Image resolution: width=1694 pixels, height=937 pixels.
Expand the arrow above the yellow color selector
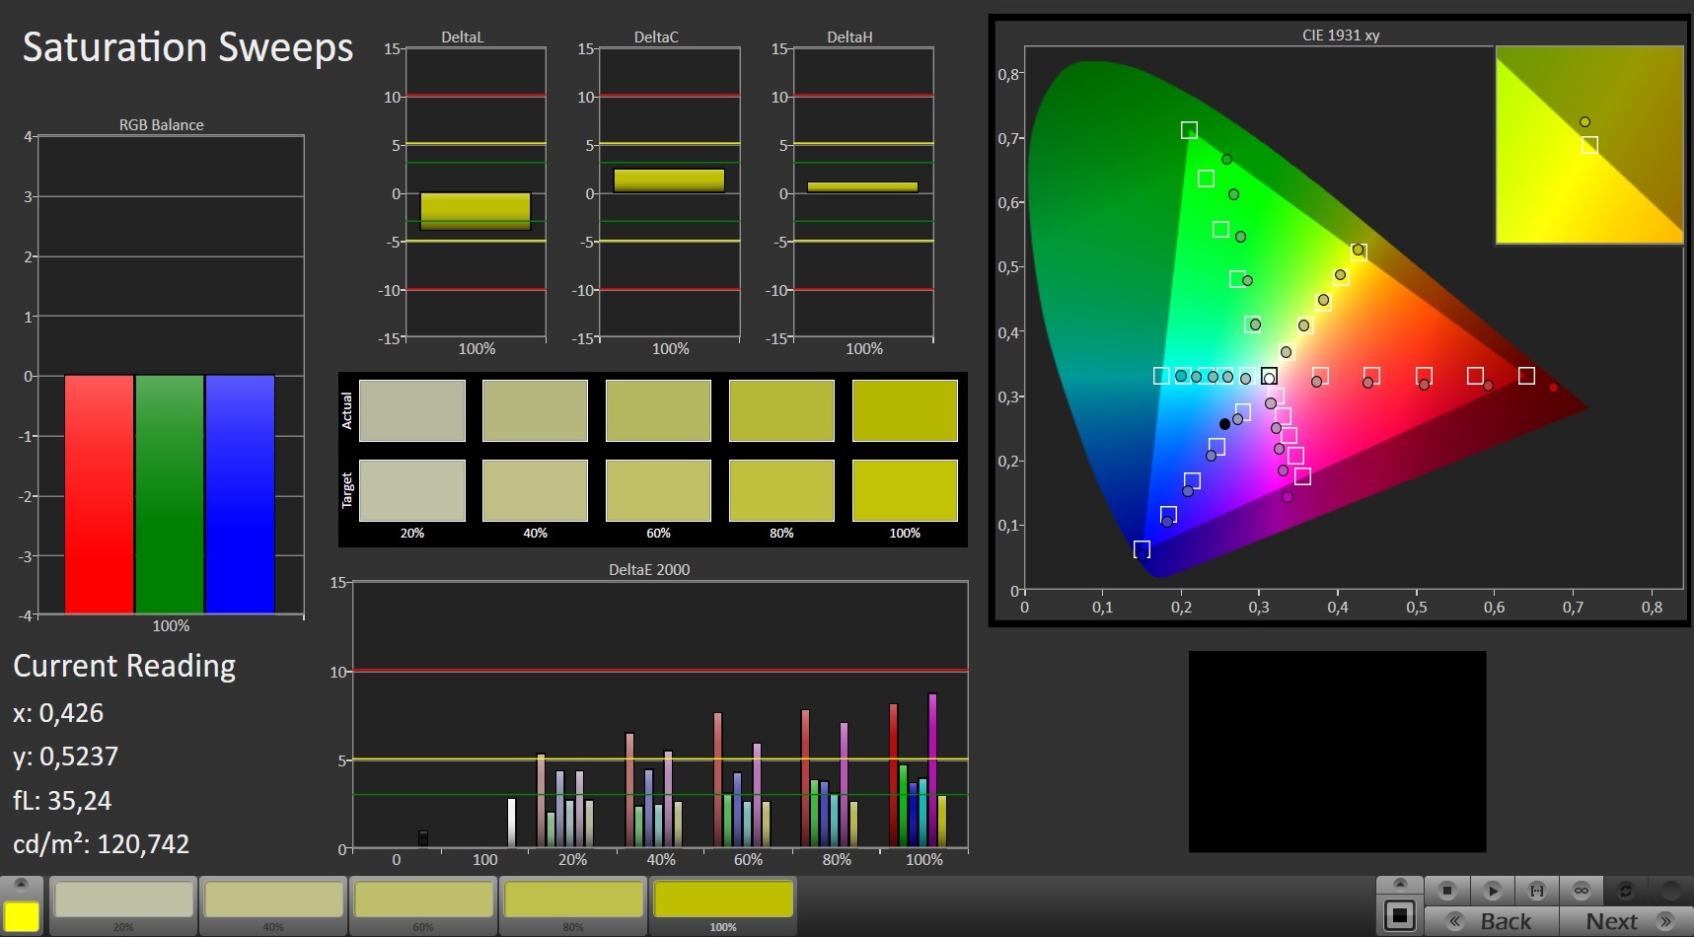tap(21, 885)
